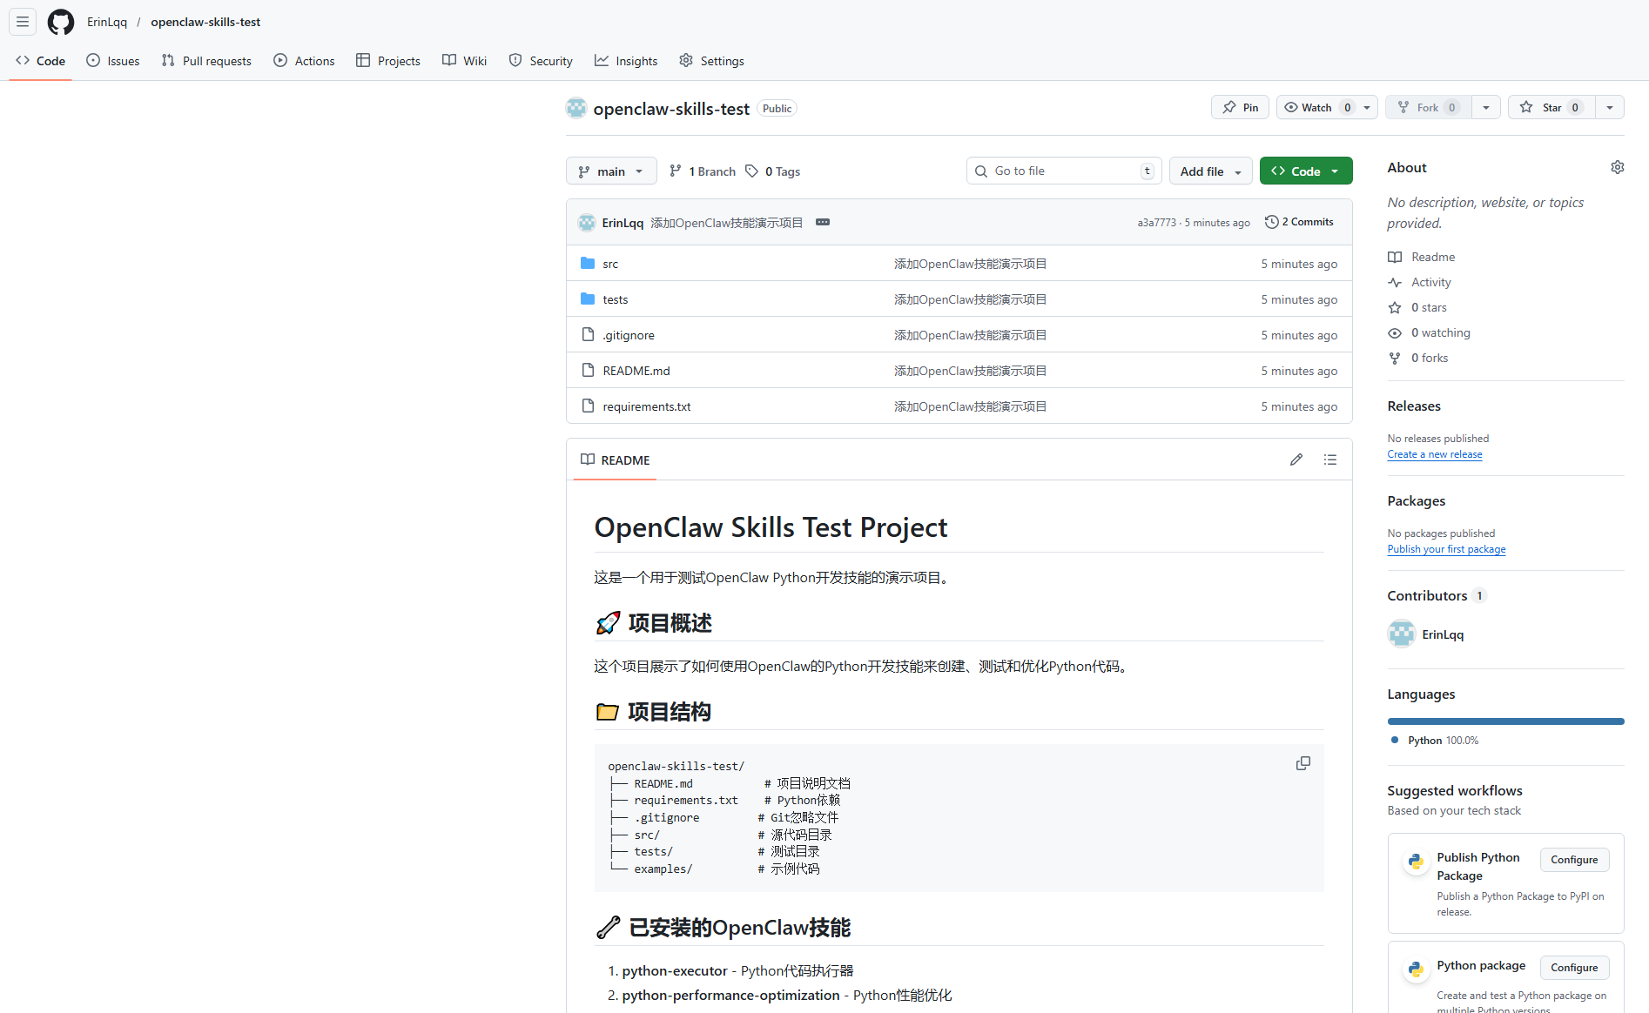Open the tests folder
Image resolution: width=1649 pixels, height=1013 pixels.
615,299
